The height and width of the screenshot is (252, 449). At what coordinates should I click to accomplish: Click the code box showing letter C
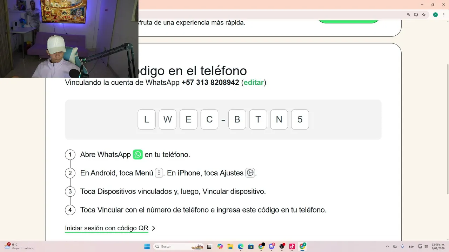[209, 119]
